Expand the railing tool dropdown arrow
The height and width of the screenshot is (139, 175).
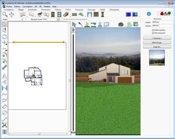(x=85, y=17)
